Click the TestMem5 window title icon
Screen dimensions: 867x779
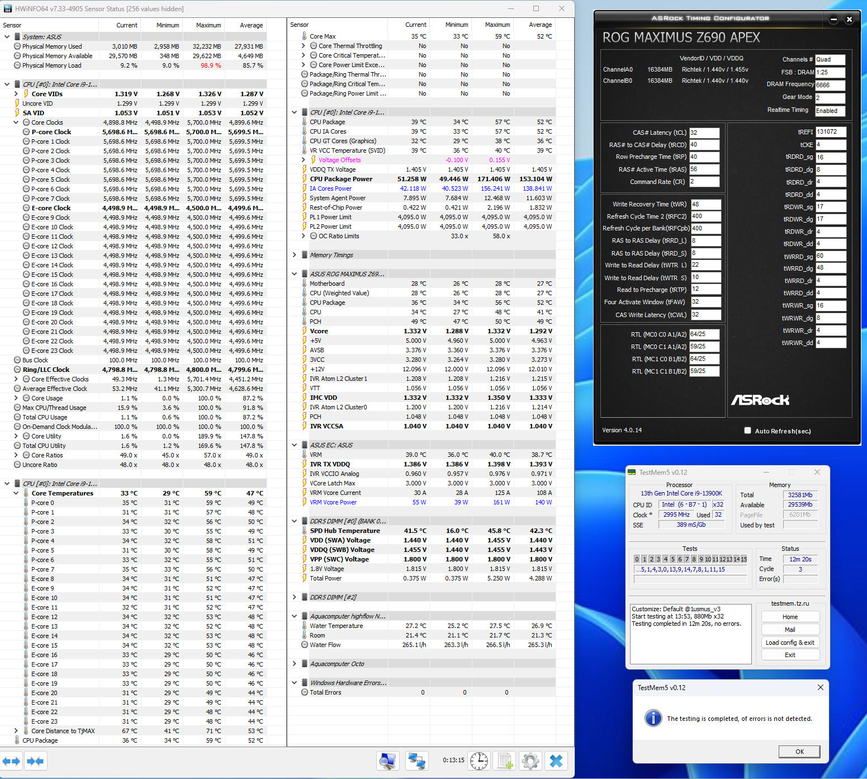[632, 473]
